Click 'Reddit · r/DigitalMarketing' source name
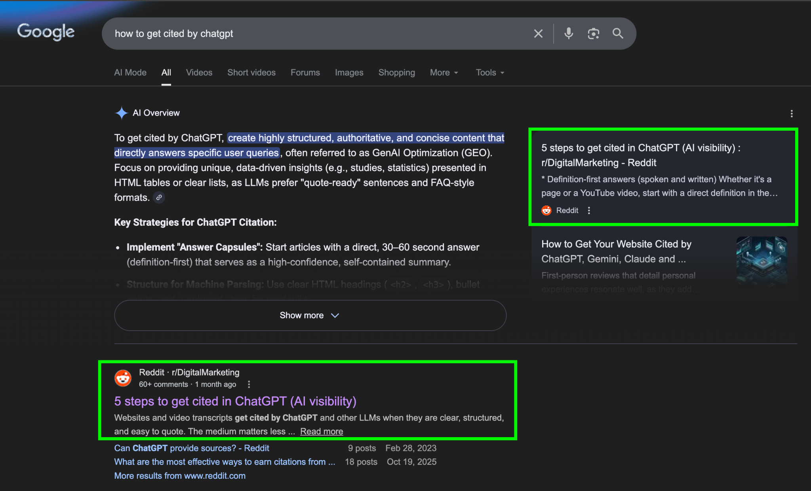Screen dimensions: 811x491 point(189,372)
